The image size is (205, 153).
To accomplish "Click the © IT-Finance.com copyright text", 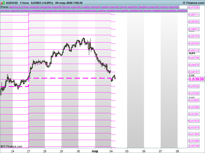I will (12, 146).
